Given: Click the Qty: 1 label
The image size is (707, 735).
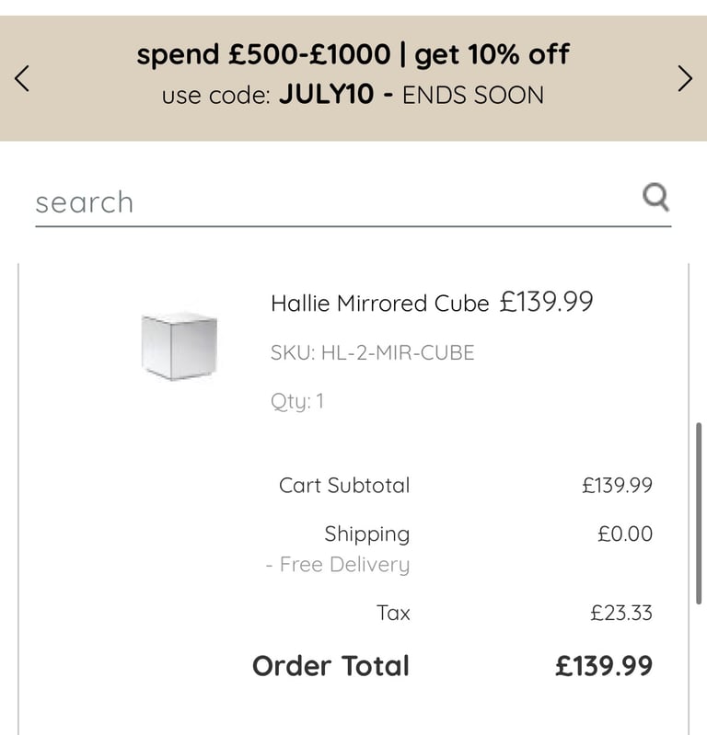Looking at the screenshot, I should point(297,402).
